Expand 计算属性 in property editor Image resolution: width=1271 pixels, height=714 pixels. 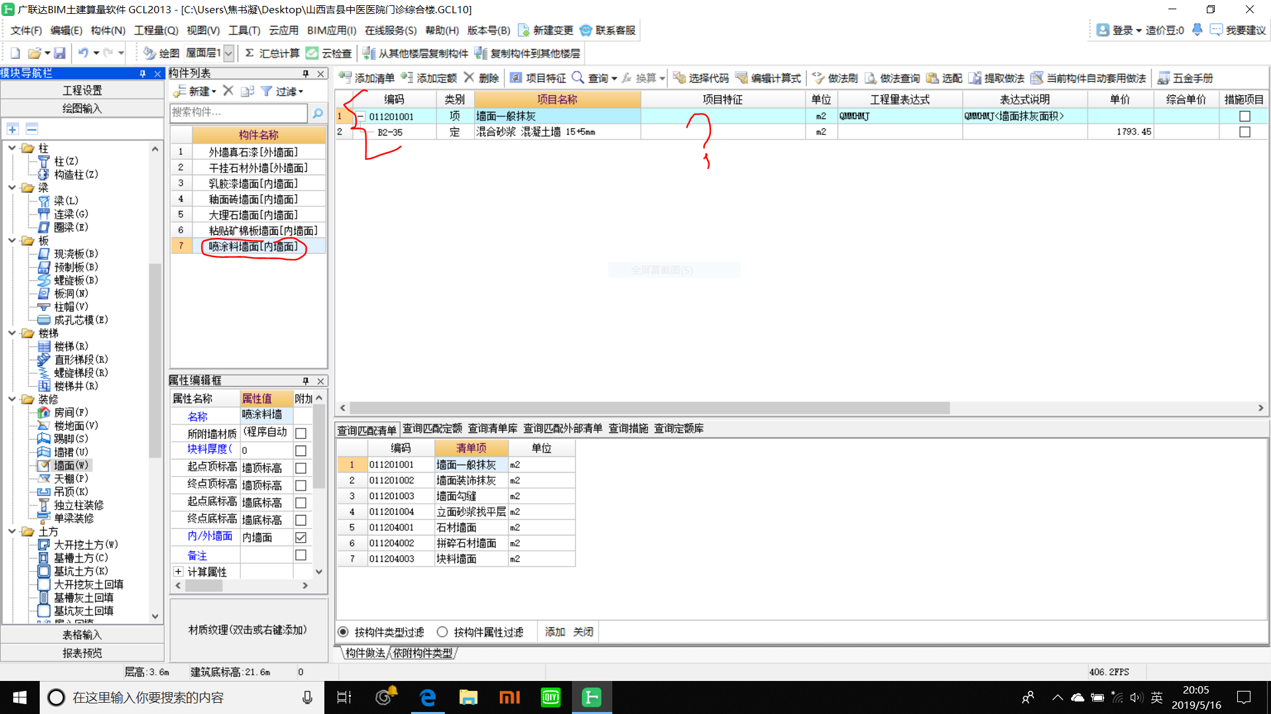tap(178, 571)
